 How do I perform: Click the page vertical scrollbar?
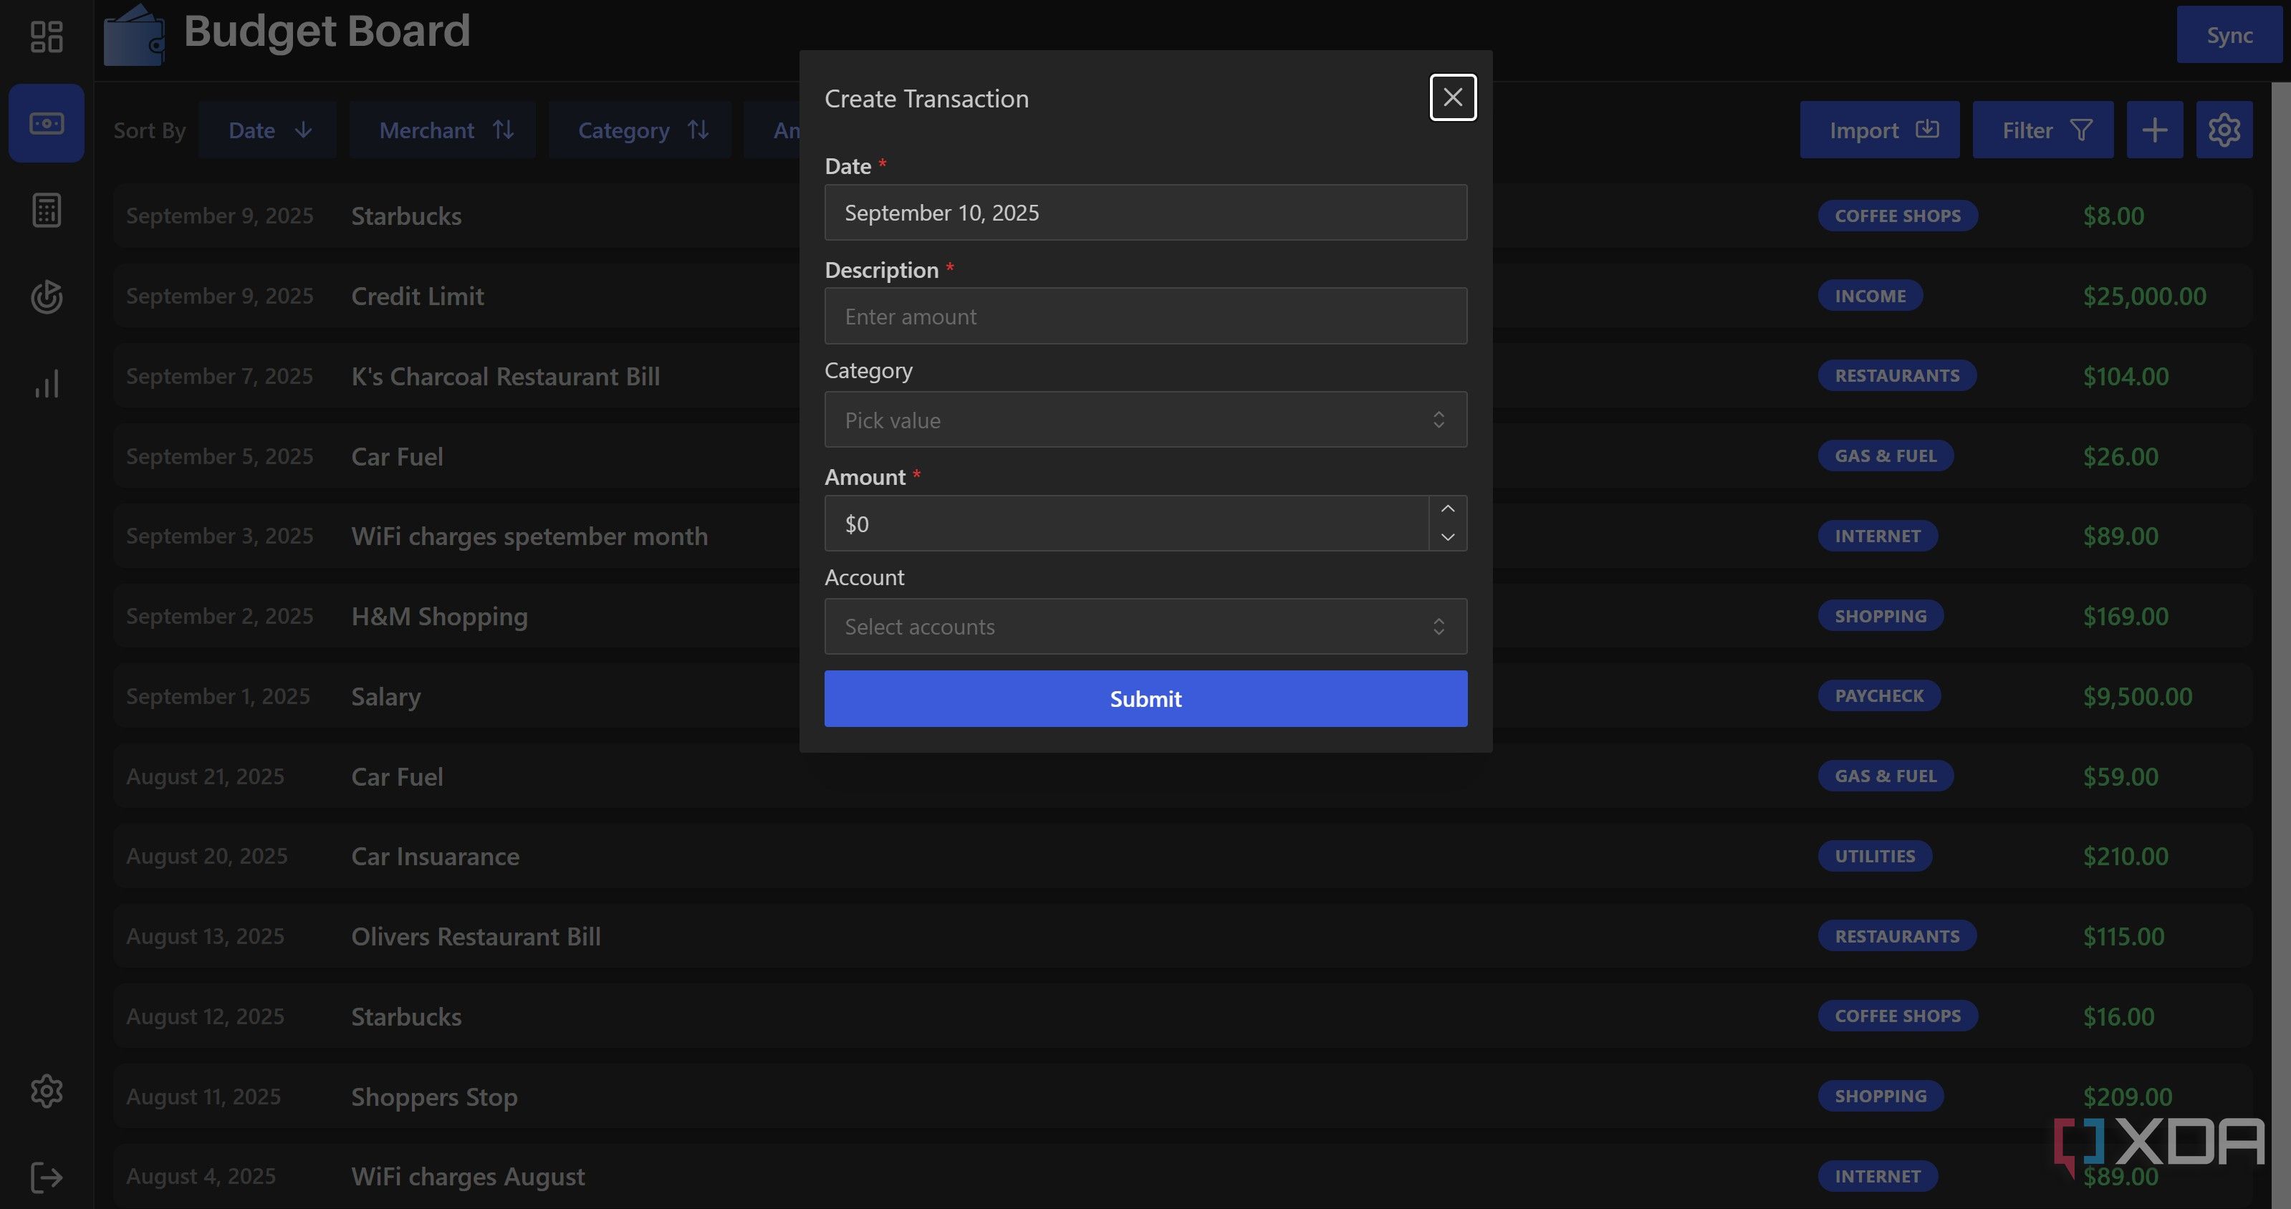click(2280, 645)
